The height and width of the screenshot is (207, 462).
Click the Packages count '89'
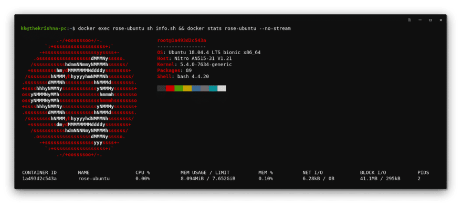pos(188,70)
